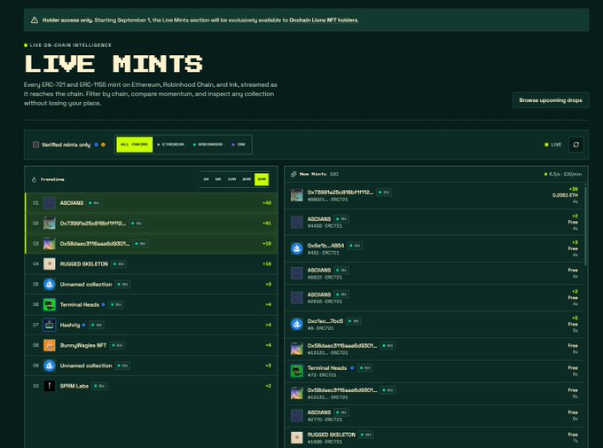Click Terminal Heads #73 mint entry
603x448 pixels.
tap(435, 371)
